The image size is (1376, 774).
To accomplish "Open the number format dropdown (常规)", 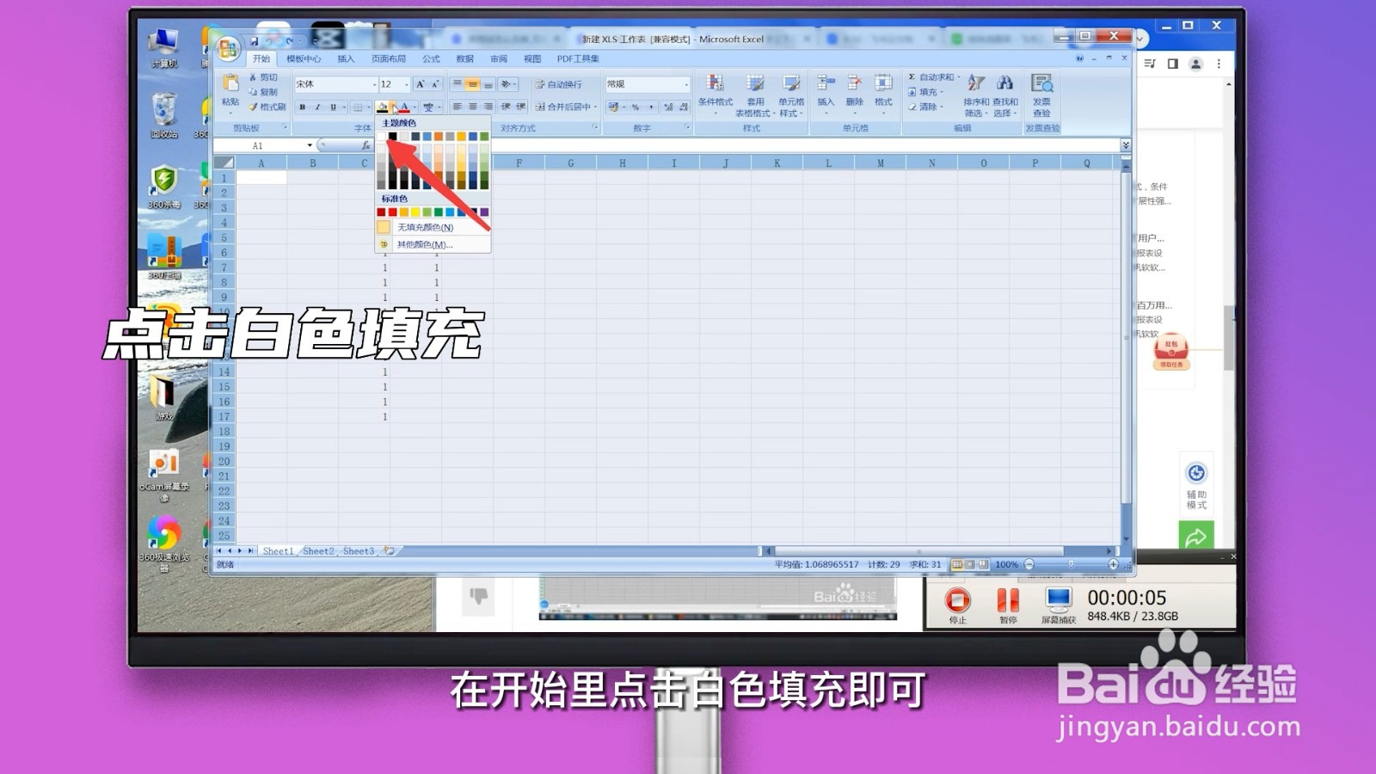I will coord(686,84).
